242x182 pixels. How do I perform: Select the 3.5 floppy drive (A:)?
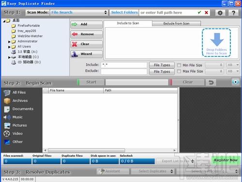[28, 51]
